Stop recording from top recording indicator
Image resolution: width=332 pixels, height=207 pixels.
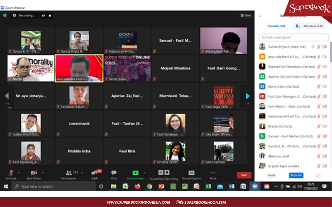point(50,15)
